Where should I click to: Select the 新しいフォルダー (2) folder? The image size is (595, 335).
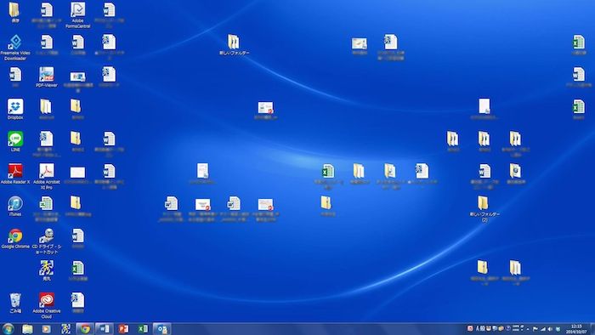tap(484, 208)
